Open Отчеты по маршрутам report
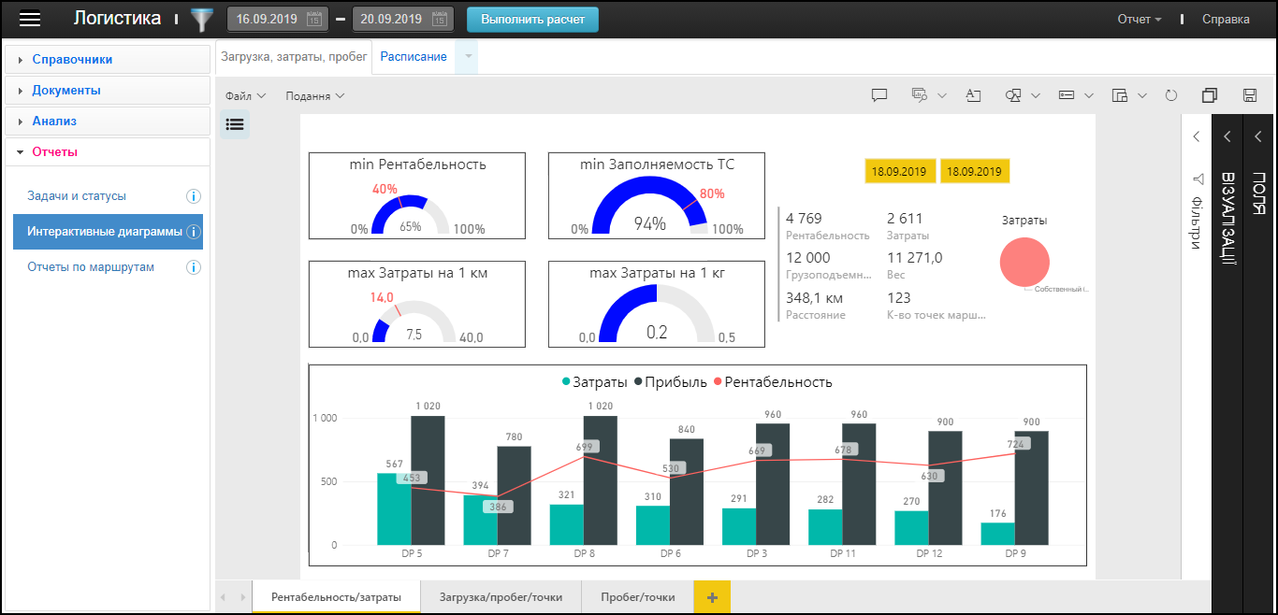 click(x=91, y=267)
